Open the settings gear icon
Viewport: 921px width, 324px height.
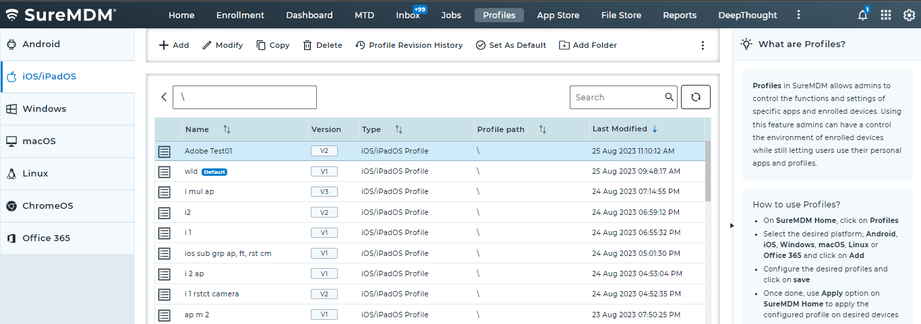point(909,15)
